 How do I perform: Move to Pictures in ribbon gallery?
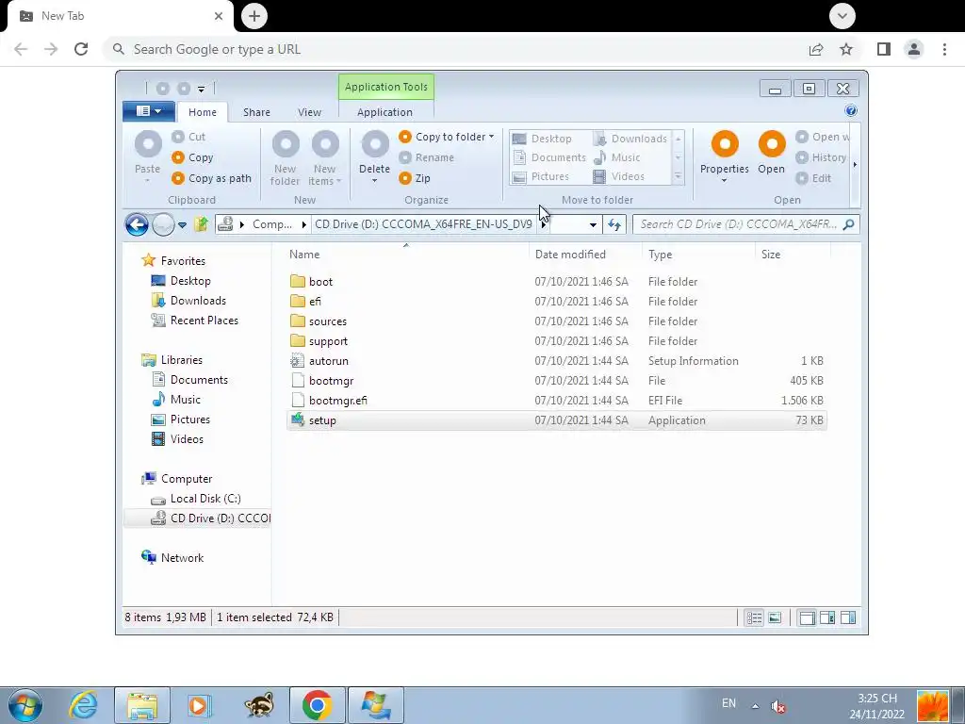(541, 176)
